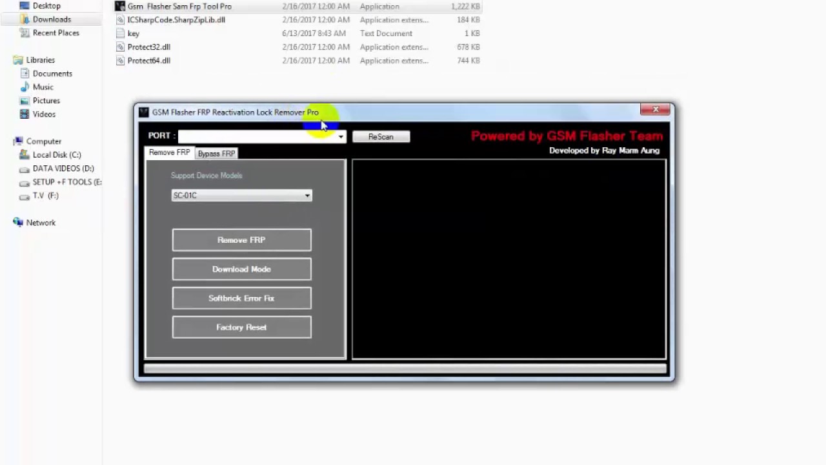
Task: Select Network in the navigation pane
Action: 41,223
